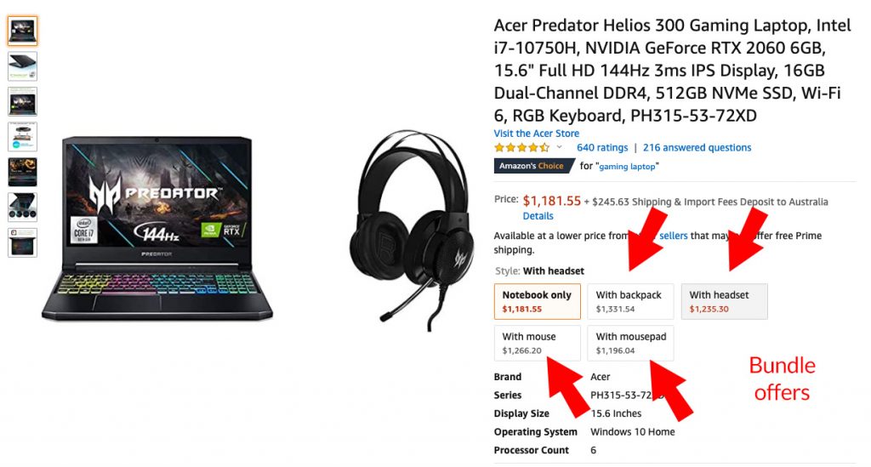Choose the With backpack bundle option
The image size is (871, 467).
(x=630, y=301)
